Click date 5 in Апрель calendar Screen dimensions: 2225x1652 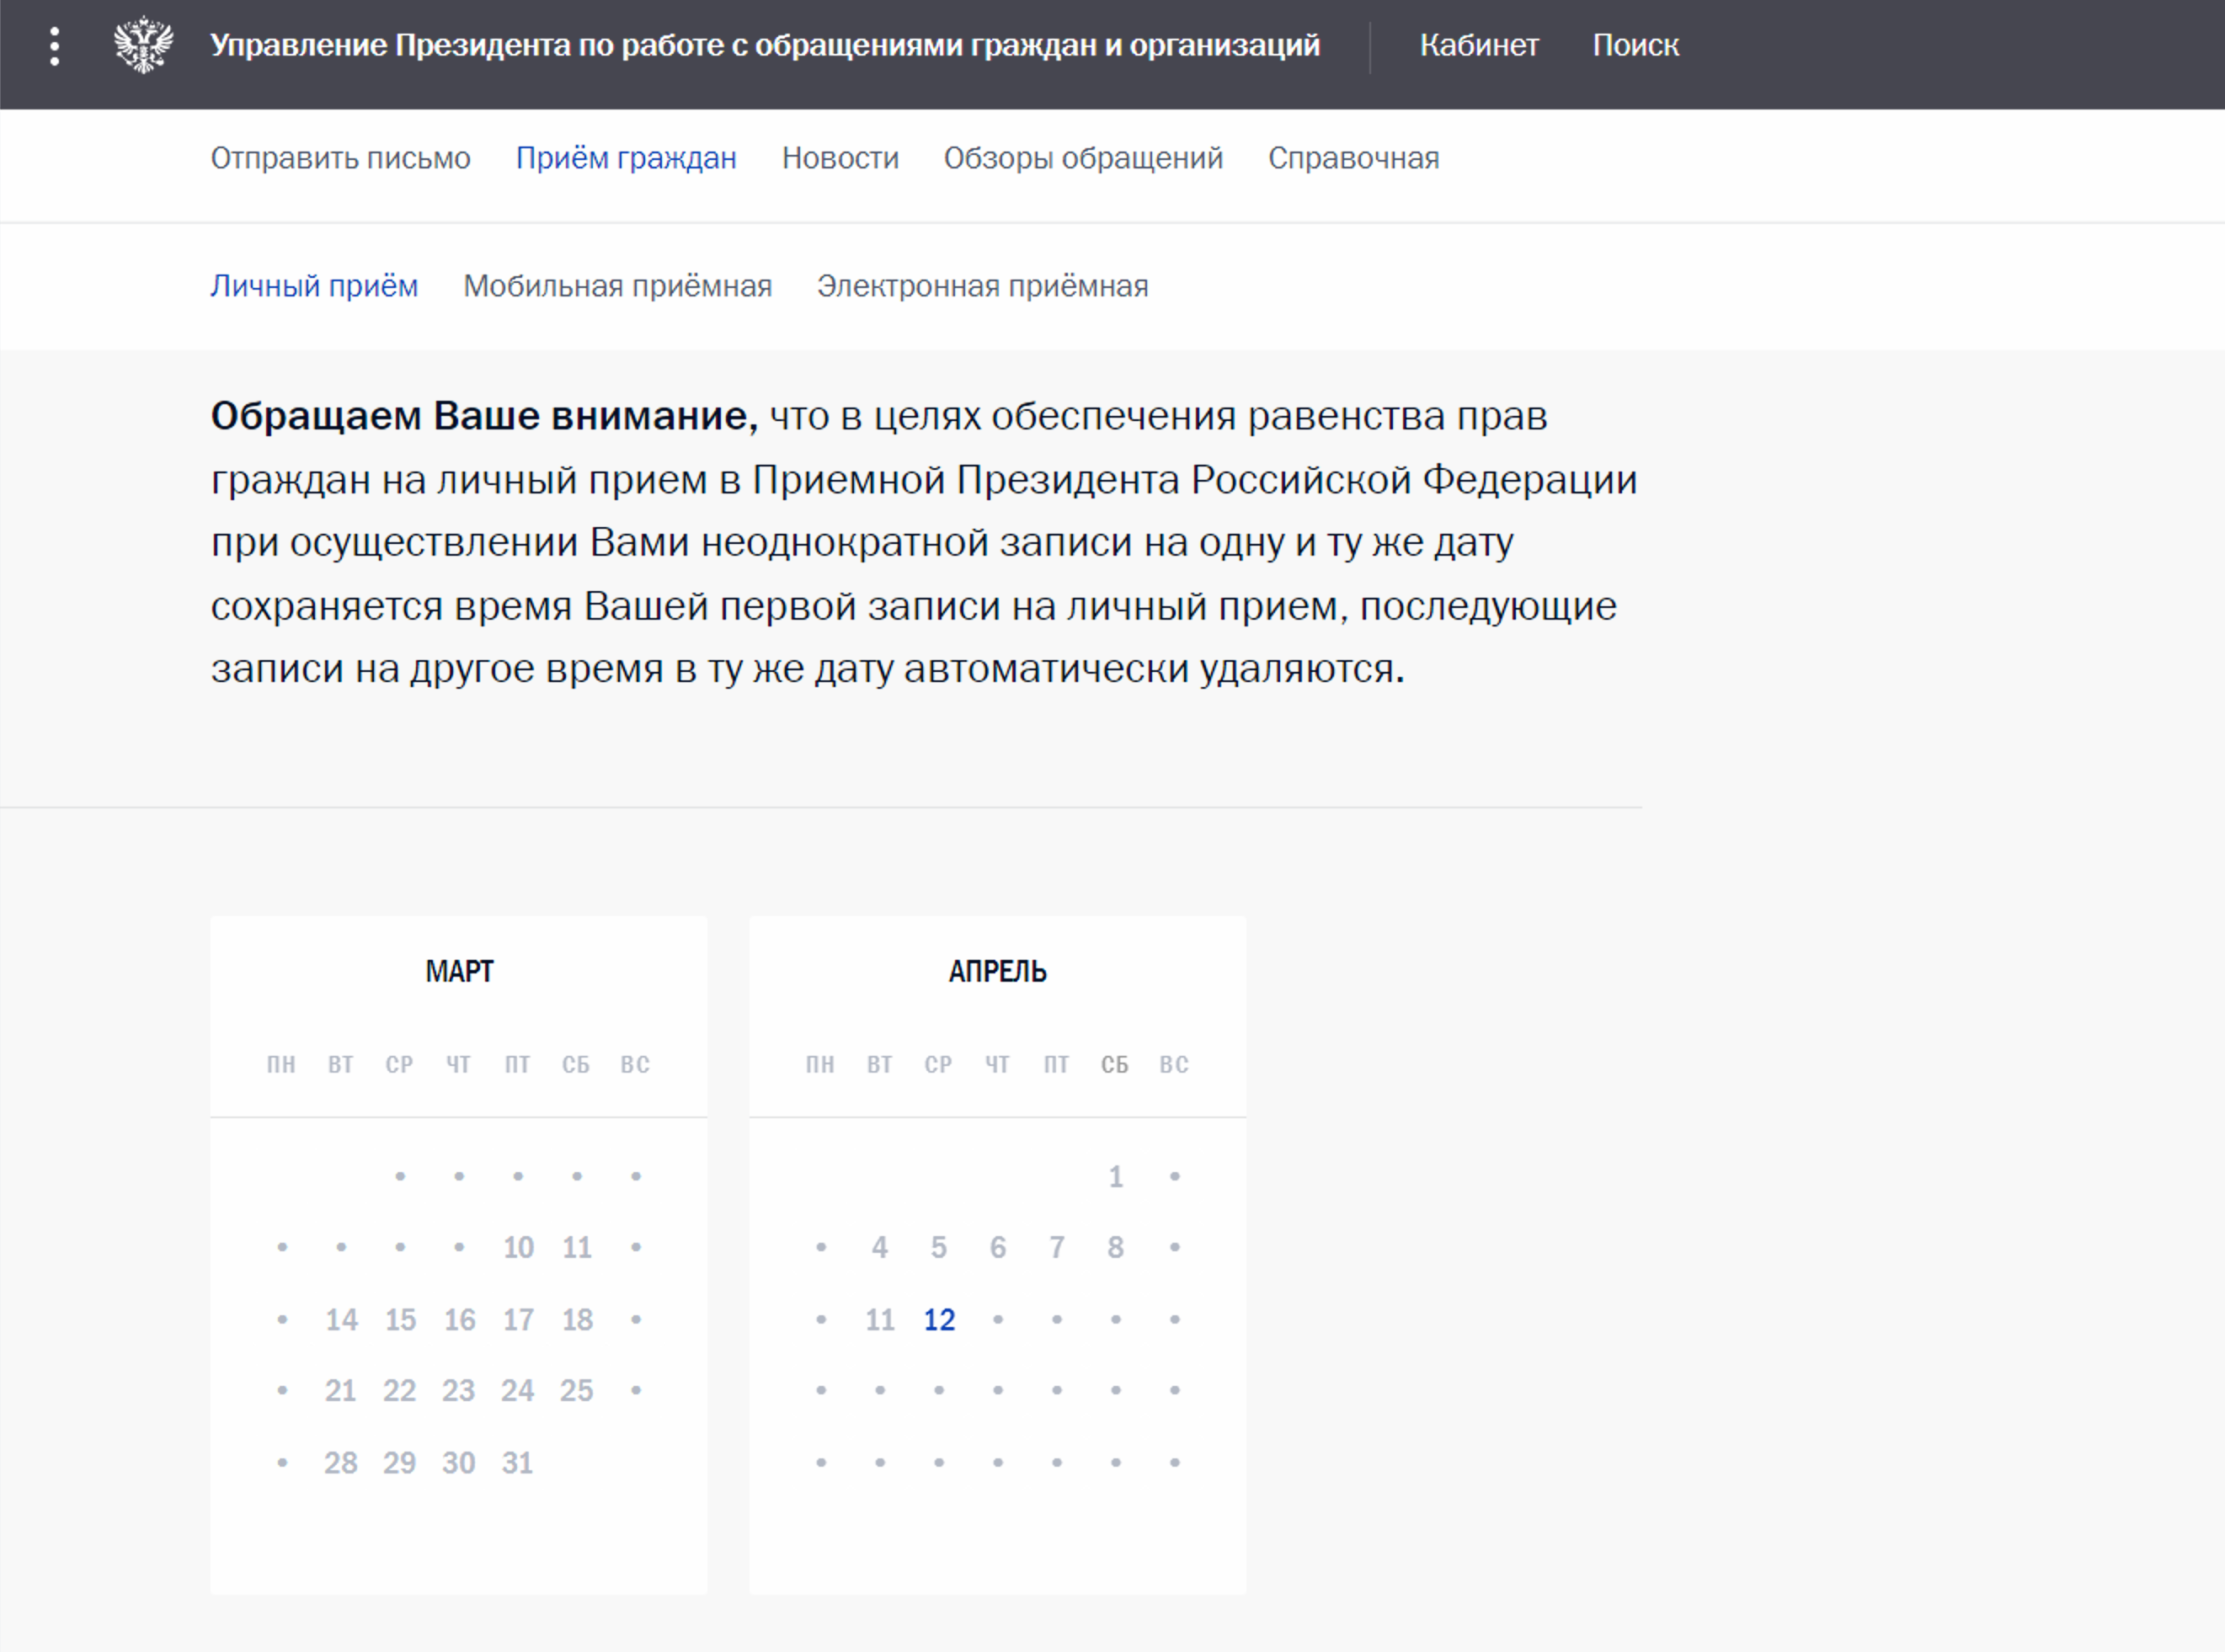939,1247
